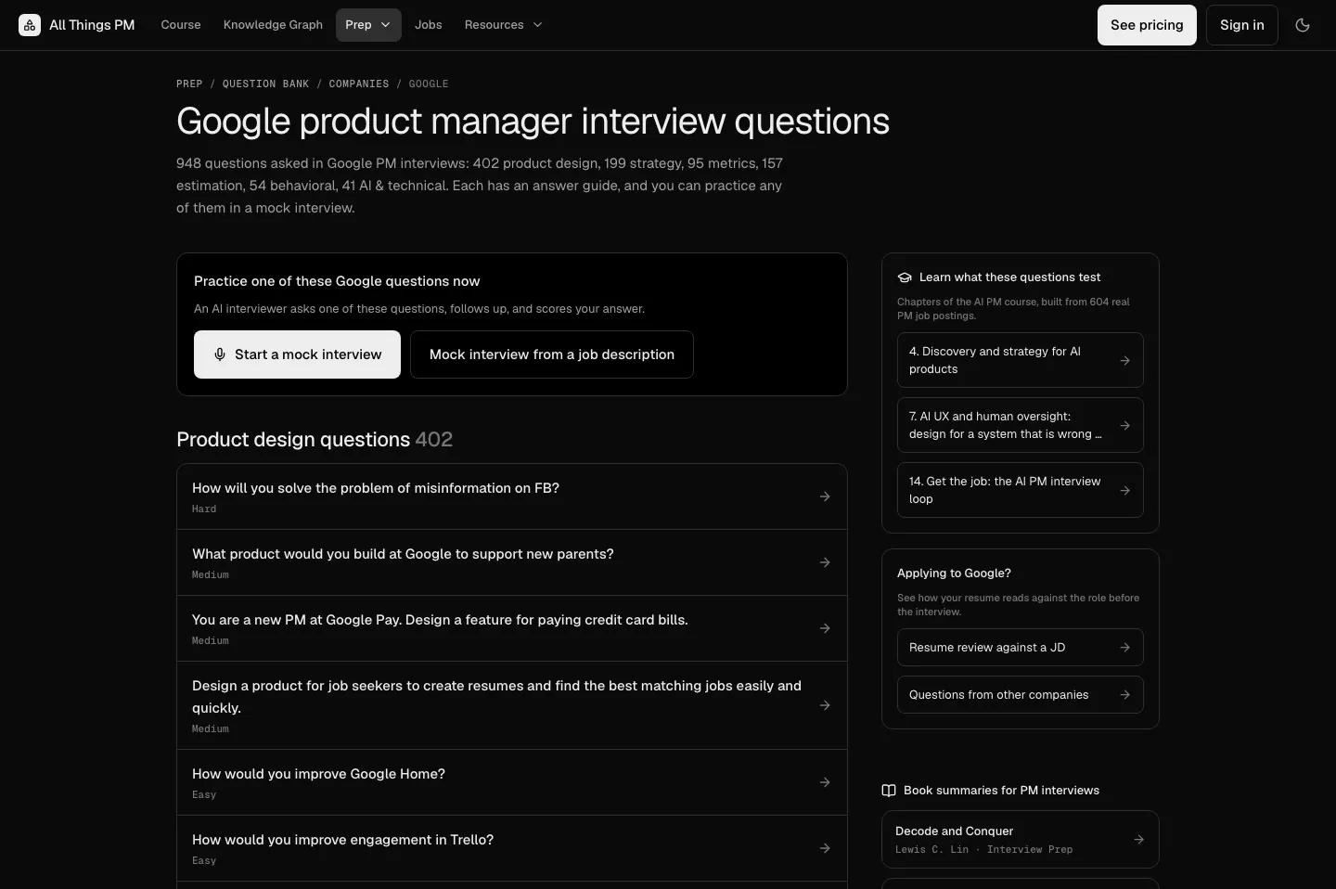The width and height of the screenshot is (1336, 889).
Task: Click arrow on Trello engagement question
Action: click(825, 848)
